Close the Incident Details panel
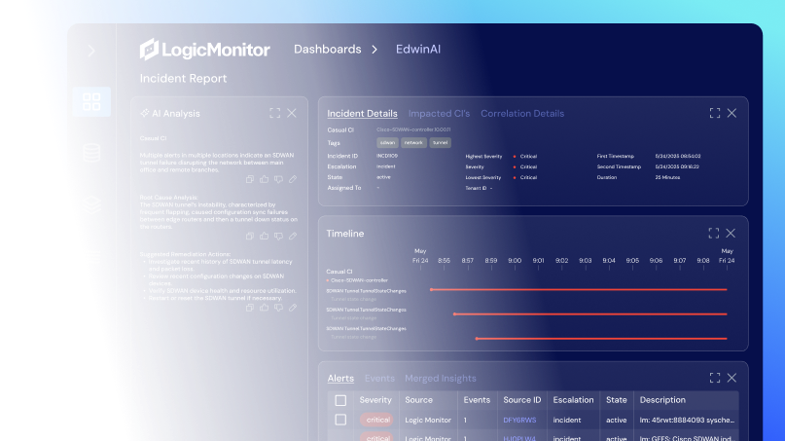The image size is (785, 441). pyautogui.click(x=731, y=113)
